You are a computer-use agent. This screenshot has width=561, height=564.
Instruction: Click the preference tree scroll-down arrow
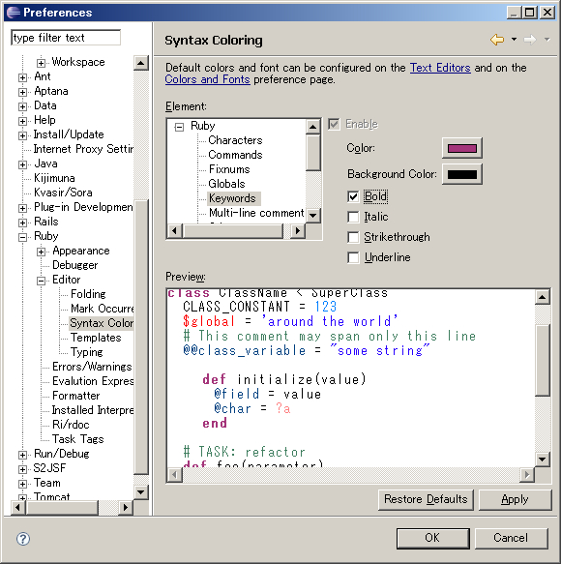point(140,491)
